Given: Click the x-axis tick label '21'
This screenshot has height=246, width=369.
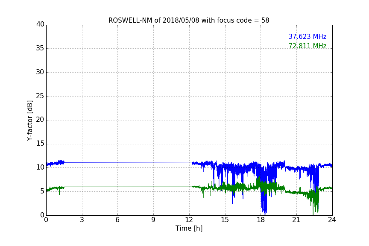Looking at the screenshot, I should click(296, 220).
